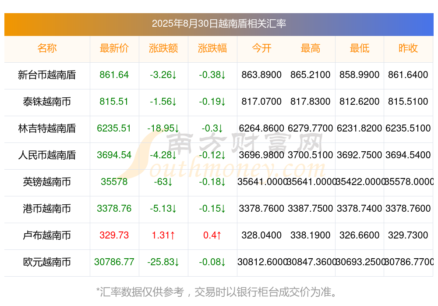
Task: Click the red change amount 1.31↑
Action: tap(163, 235)
